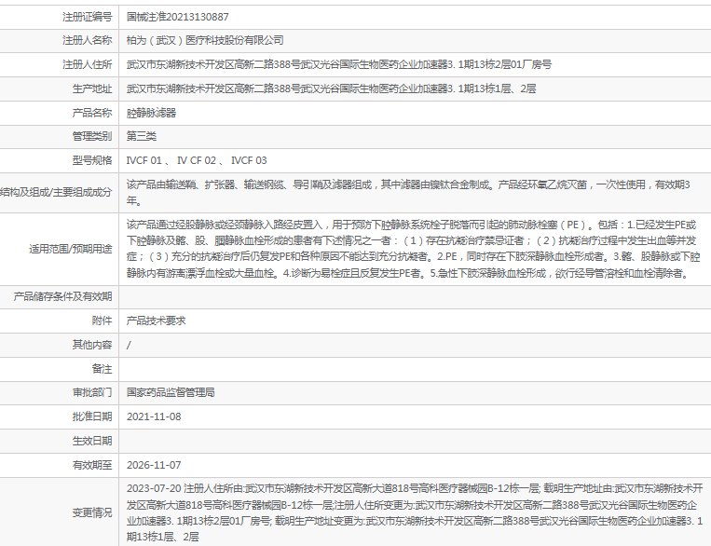Select the 产品储存条件及有效期 label
This screenshot has height=546, width=711.
pos(62,296)
